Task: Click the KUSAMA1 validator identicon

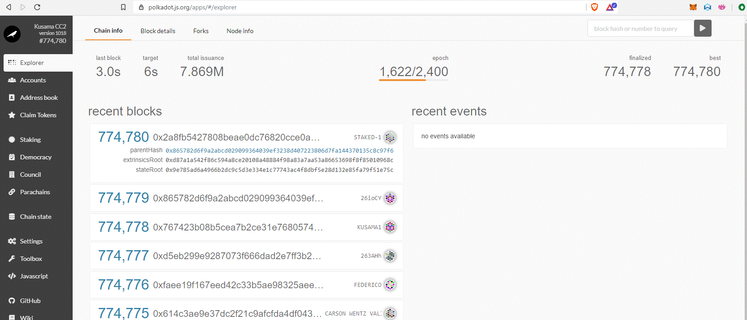Action: [x=390, y=227]
